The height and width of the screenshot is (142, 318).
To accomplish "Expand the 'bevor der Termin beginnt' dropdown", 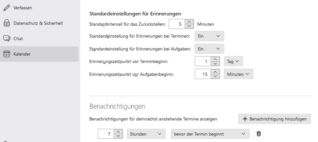I will tap(210, 134).
